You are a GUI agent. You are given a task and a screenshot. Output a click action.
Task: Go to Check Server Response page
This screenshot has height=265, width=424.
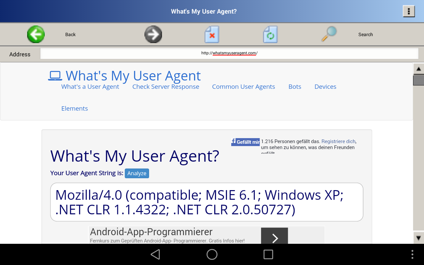click(166, 87)
